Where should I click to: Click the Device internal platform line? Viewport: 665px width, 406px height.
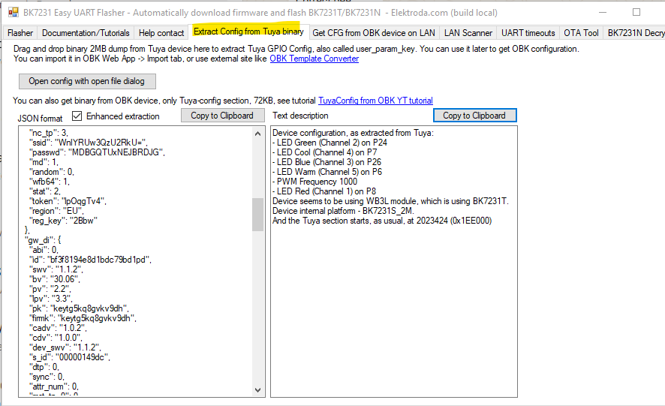pyautogui.click(x=343, y=211)
